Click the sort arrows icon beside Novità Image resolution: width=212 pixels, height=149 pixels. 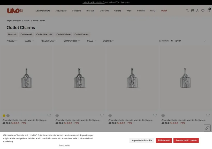[172, 41]
